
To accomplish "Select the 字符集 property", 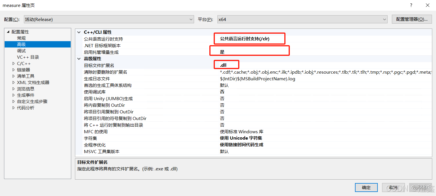I will [91, 138].
